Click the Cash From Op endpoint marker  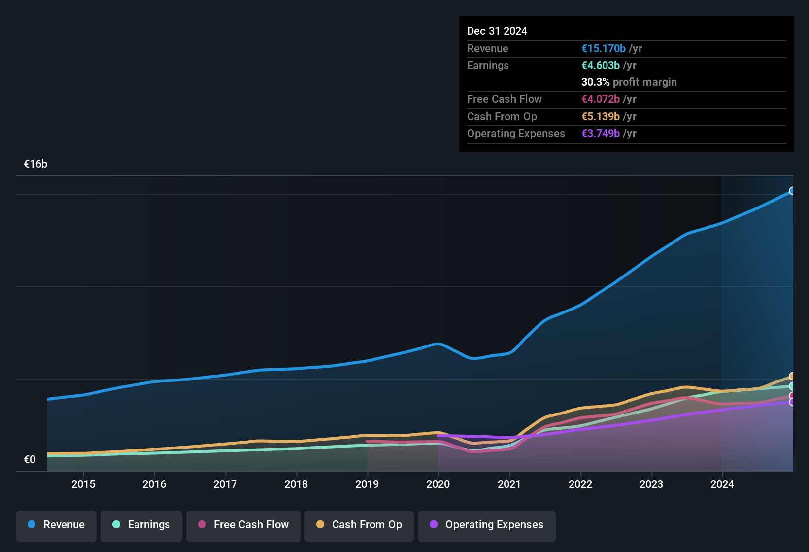792,376
